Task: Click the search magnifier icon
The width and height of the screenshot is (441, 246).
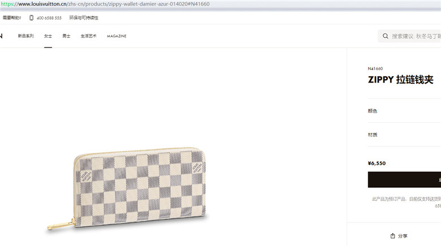Action: pyautogui.click(x=386, y=36)
